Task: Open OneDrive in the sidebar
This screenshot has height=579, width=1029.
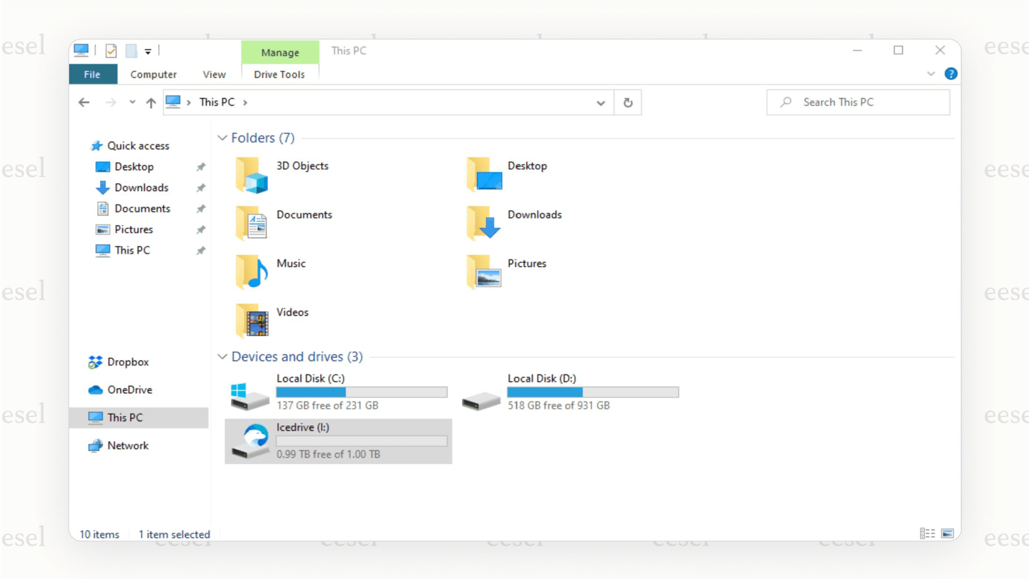Action: (129, 390)
